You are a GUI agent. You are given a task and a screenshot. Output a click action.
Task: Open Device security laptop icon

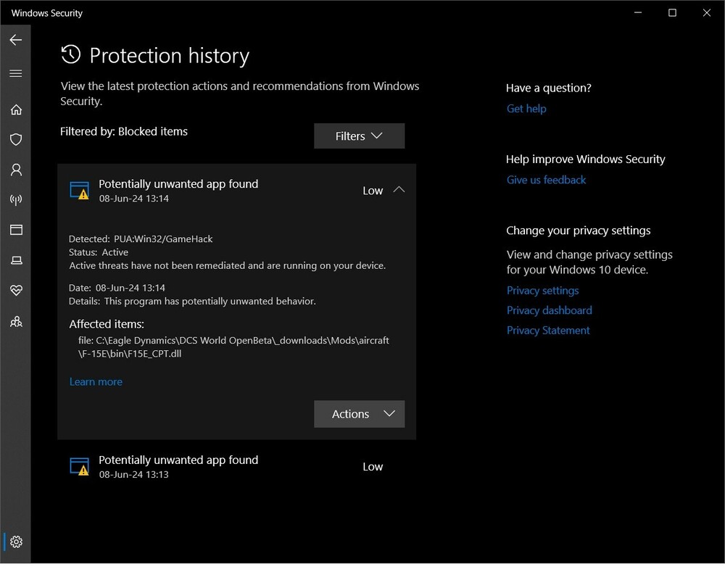[x=16, y=260]
